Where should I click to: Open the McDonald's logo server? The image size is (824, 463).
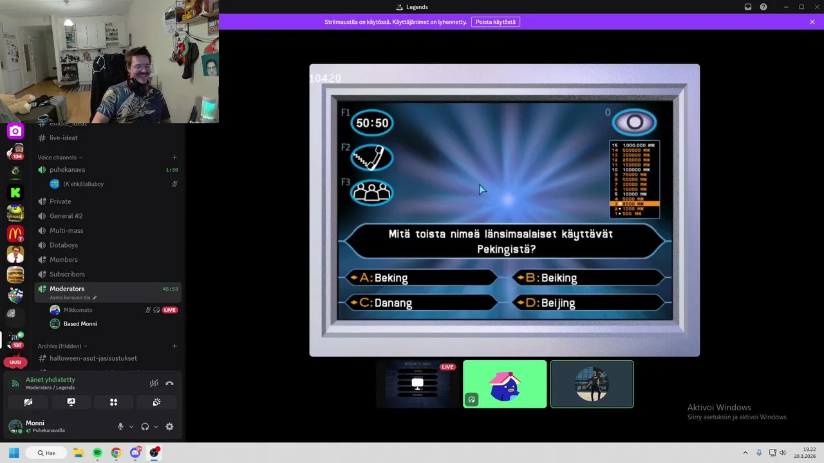(15, 233)
